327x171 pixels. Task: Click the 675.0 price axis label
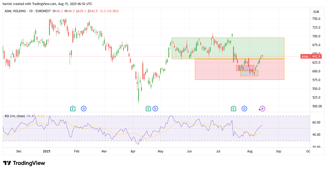pyautogui.click(x=316, y=45)
